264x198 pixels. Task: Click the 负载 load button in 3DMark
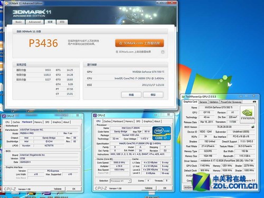(131, 95)
